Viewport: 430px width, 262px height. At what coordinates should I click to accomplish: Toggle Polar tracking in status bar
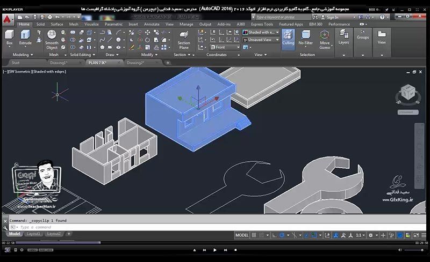click(x=282, y=235)
